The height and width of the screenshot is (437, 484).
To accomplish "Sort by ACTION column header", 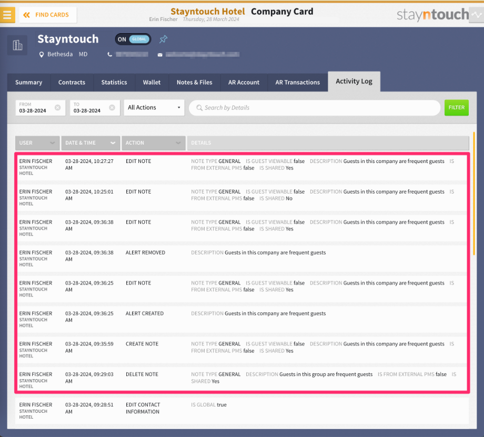I will [154, 143].
